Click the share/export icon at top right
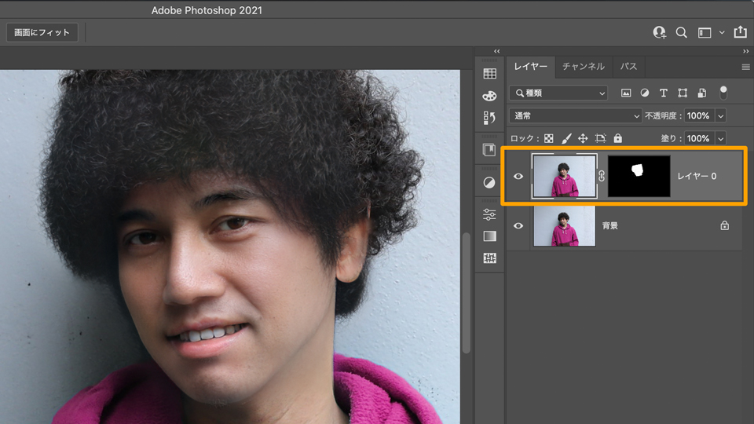754x424 pixels. (740, 32)
